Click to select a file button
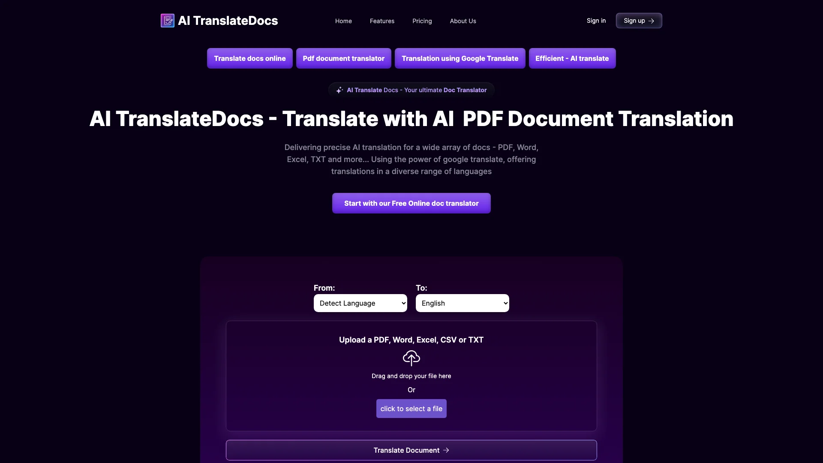 click(411, 408)
